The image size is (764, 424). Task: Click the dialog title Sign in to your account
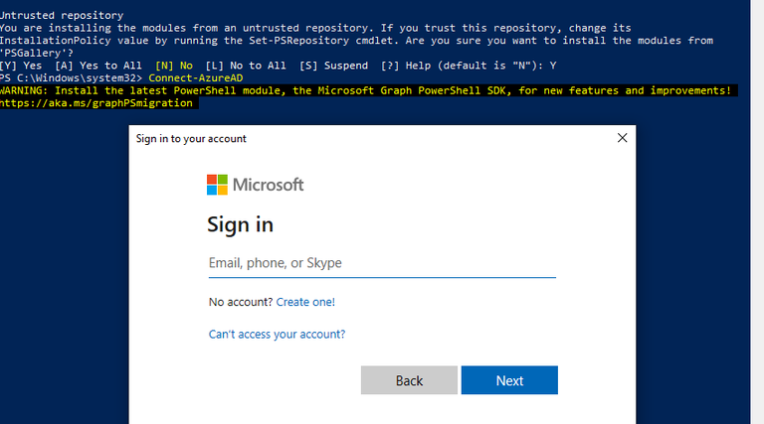tap(191, 139)
